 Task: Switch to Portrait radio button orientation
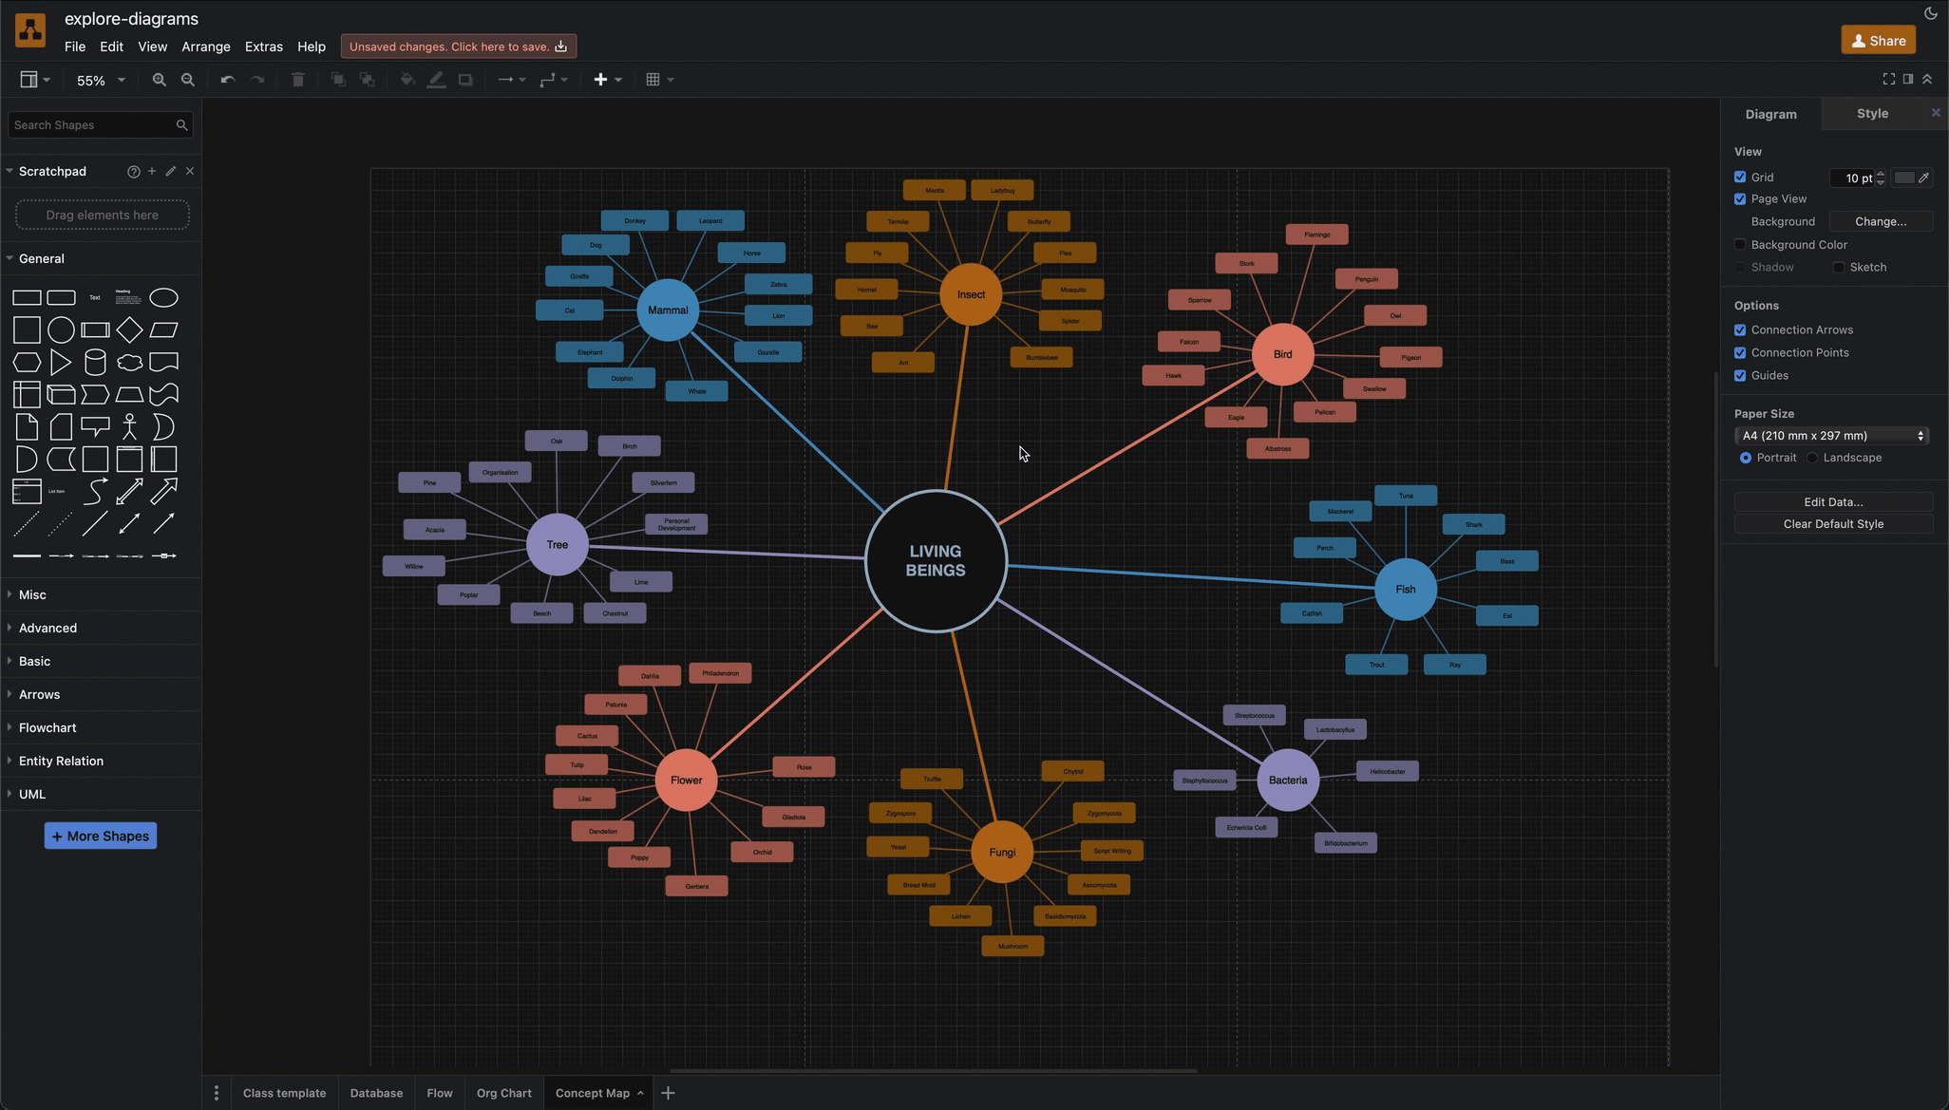(x=1742, y=458)
